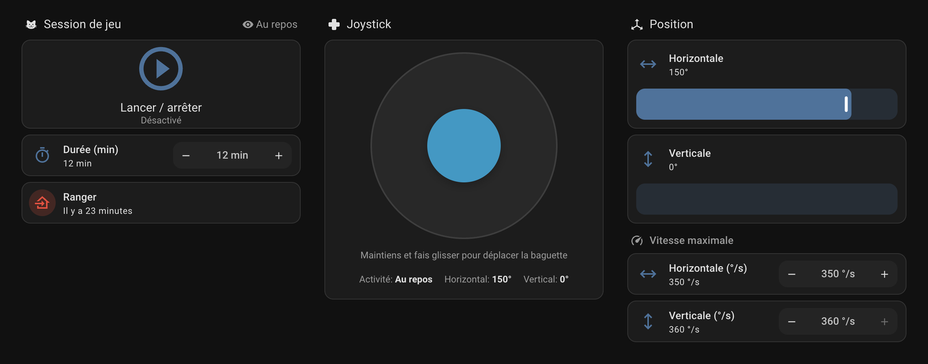Screen dimensions: 928x364
Task: Click the eye icon next to Au repos
Action: (x=248, y=24)
